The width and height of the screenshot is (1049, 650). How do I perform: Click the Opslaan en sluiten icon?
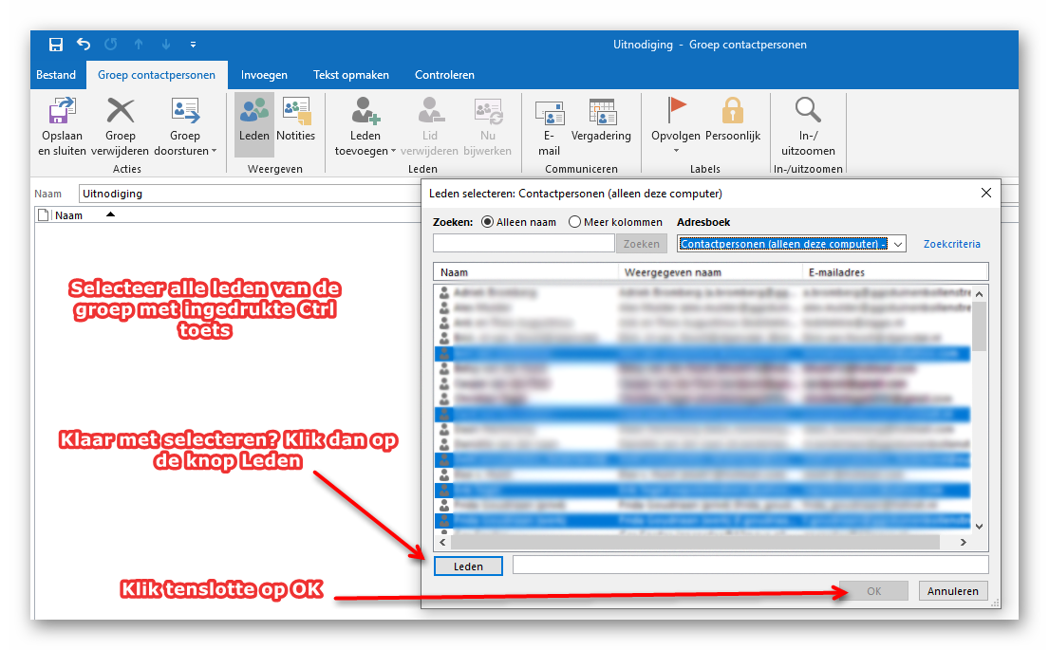coord(62,112)
